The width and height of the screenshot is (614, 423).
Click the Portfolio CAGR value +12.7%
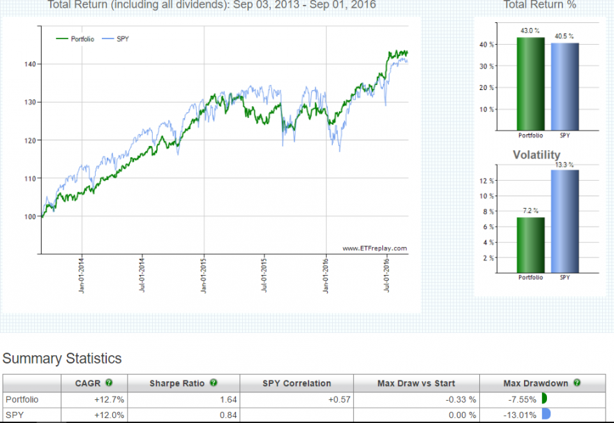pos(109,399)
